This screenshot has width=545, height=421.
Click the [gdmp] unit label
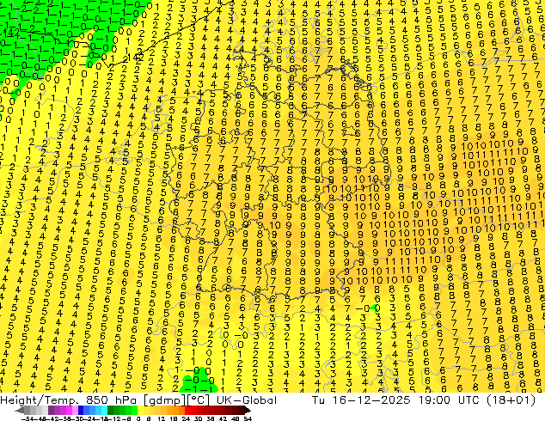point(164,400)
